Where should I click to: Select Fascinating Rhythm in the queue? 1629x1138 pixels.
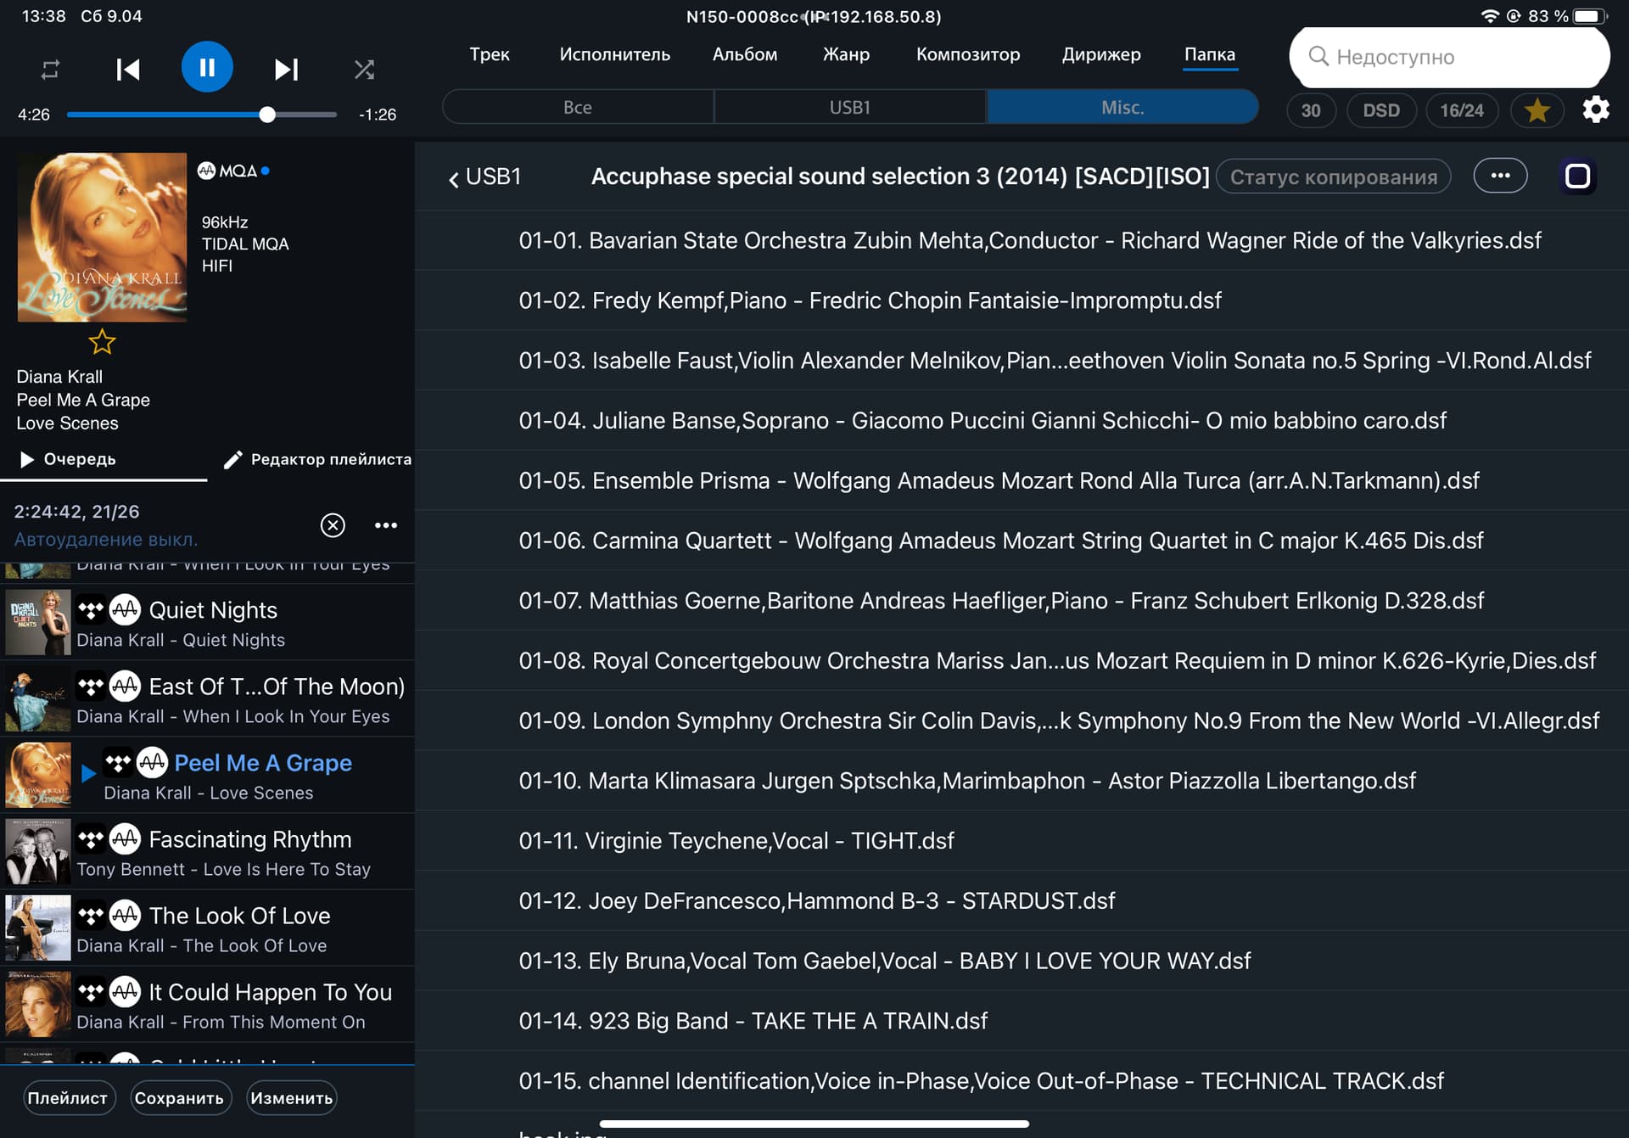(208, 851)
